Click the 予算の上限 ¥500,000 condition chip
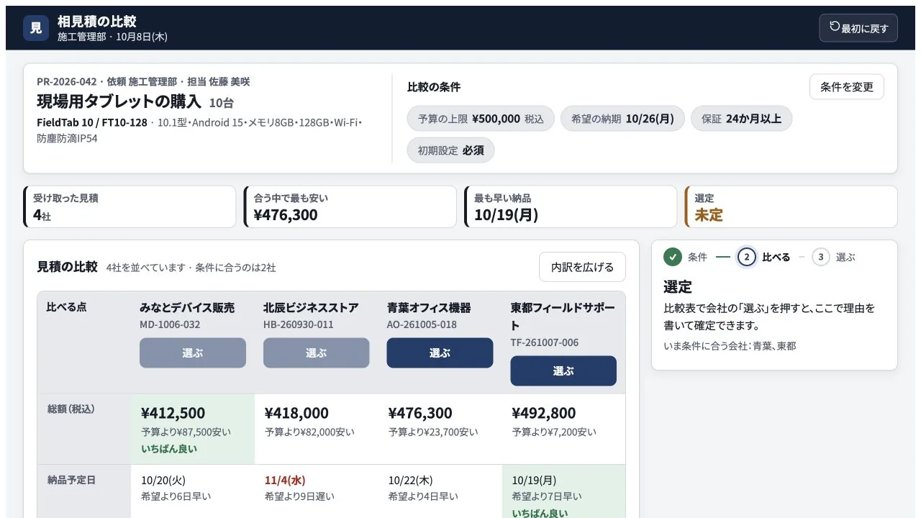The image size is (921, 518). tap(481, 119)
